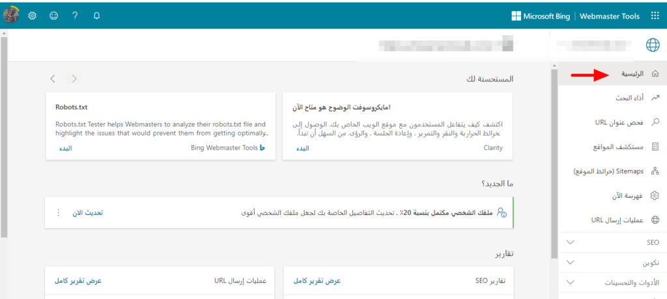The width and height of the screenshot is (667, 299).
Task: Expand the الأدوات والتحسينات sidebar section
Action: [x=571, y=283]
